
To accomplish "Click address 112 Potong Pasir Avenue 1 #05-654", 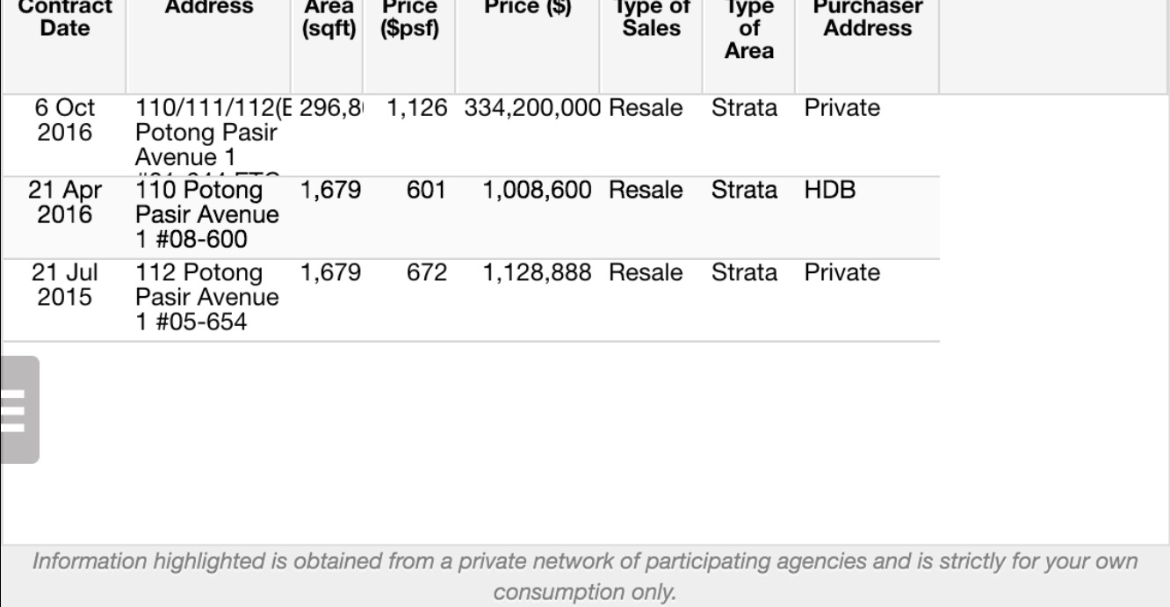I will 207,298.
